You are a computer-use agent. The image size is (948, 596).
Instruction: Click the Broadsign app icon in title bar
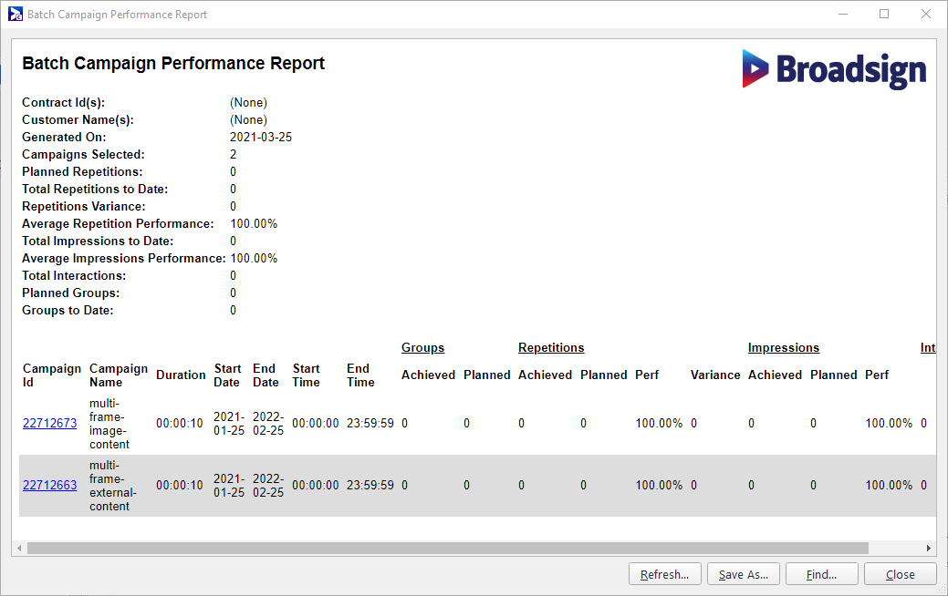point(15,15)
